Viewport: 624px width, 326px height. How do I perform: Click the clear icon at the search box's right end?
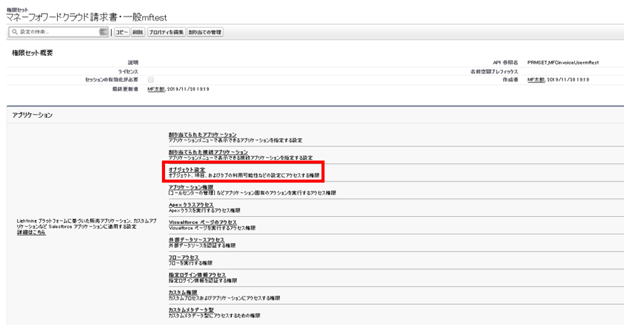click(x=103, y=32)
